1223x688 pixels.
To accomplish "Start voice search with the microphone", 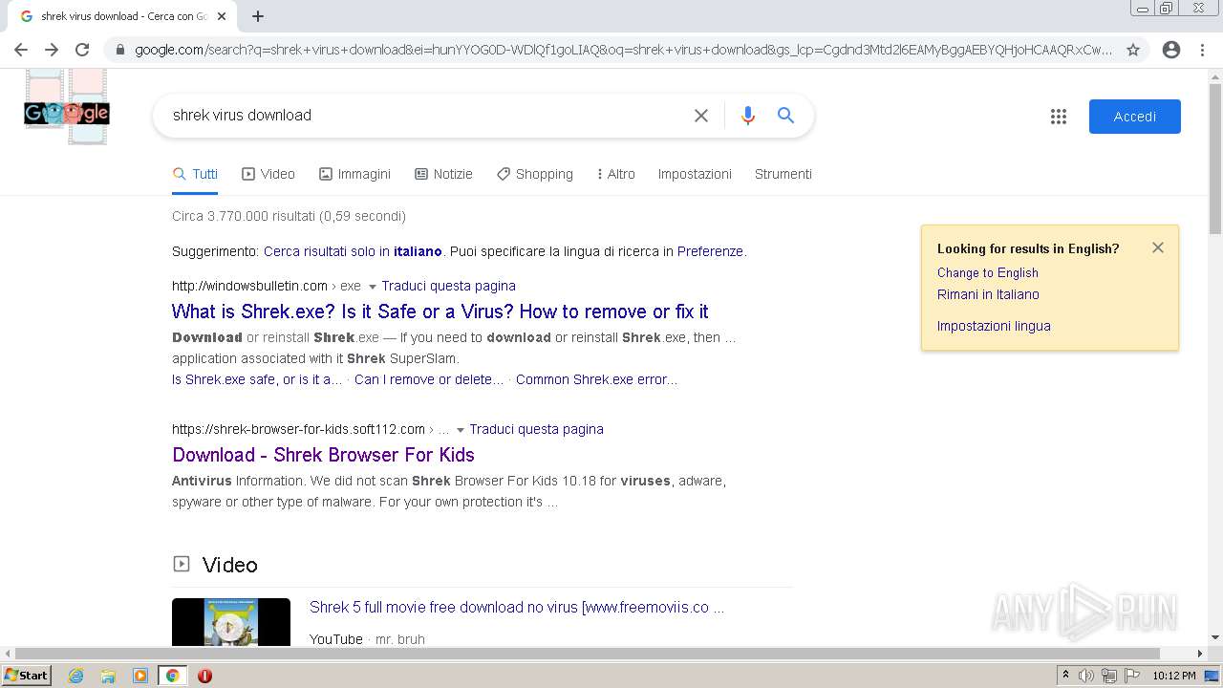I will pyautogui.click(x=748, y=116).
